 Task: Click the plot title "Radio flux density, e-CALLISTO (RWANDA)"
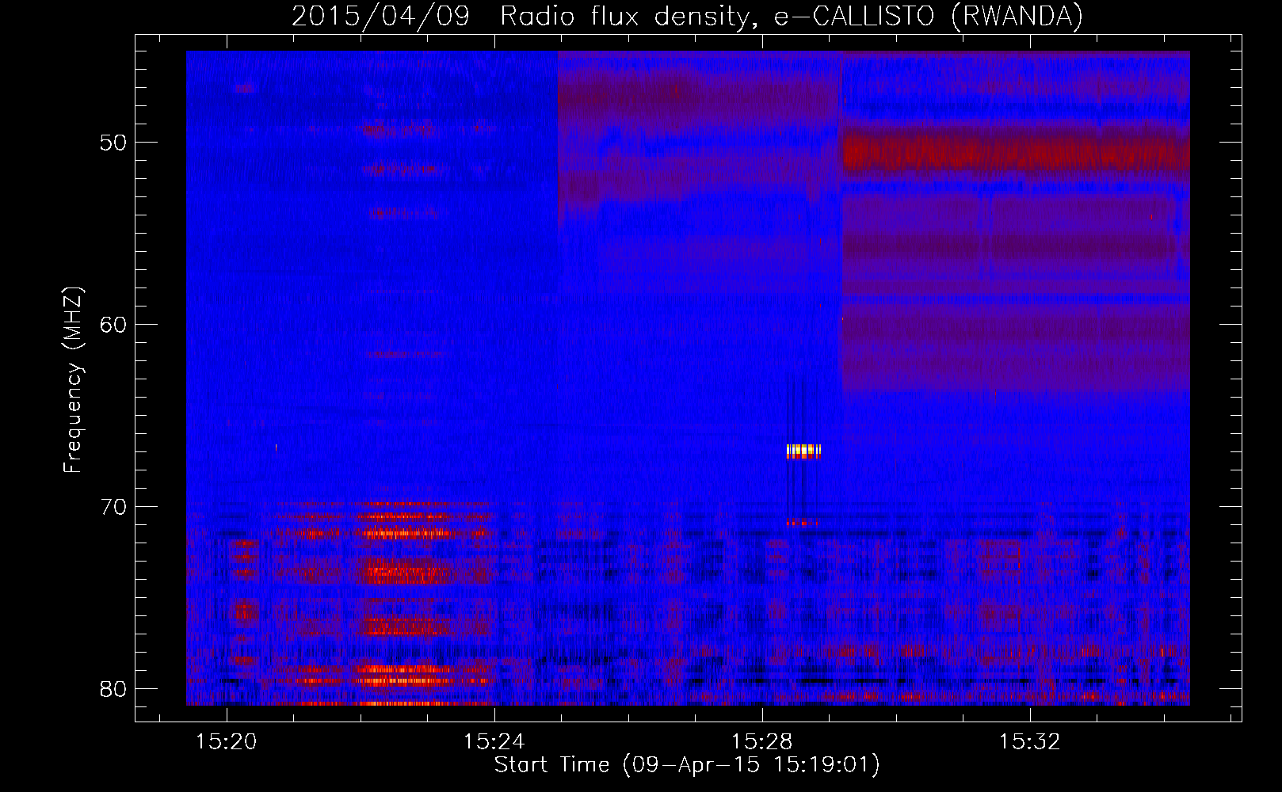click(x=792, y=16)
